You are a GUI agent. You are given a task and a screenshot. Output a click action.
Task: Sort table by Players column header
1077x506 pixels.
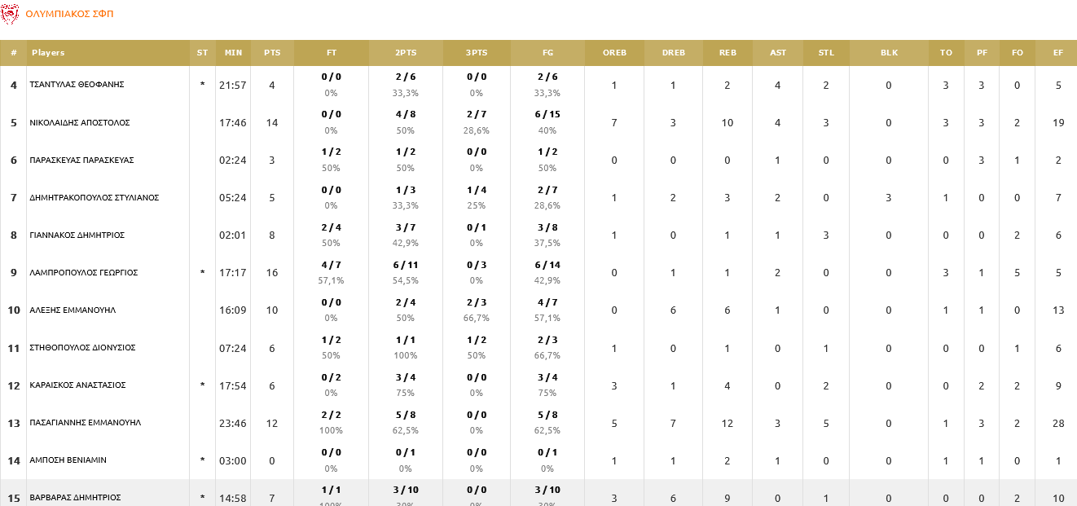click(48, 53)
